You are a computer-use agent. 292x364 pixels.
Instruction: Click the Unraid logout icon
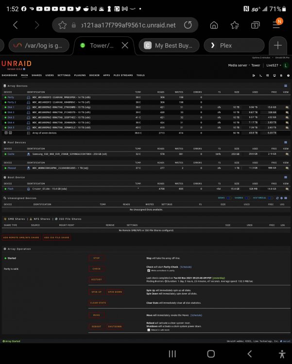click(254, 75)
